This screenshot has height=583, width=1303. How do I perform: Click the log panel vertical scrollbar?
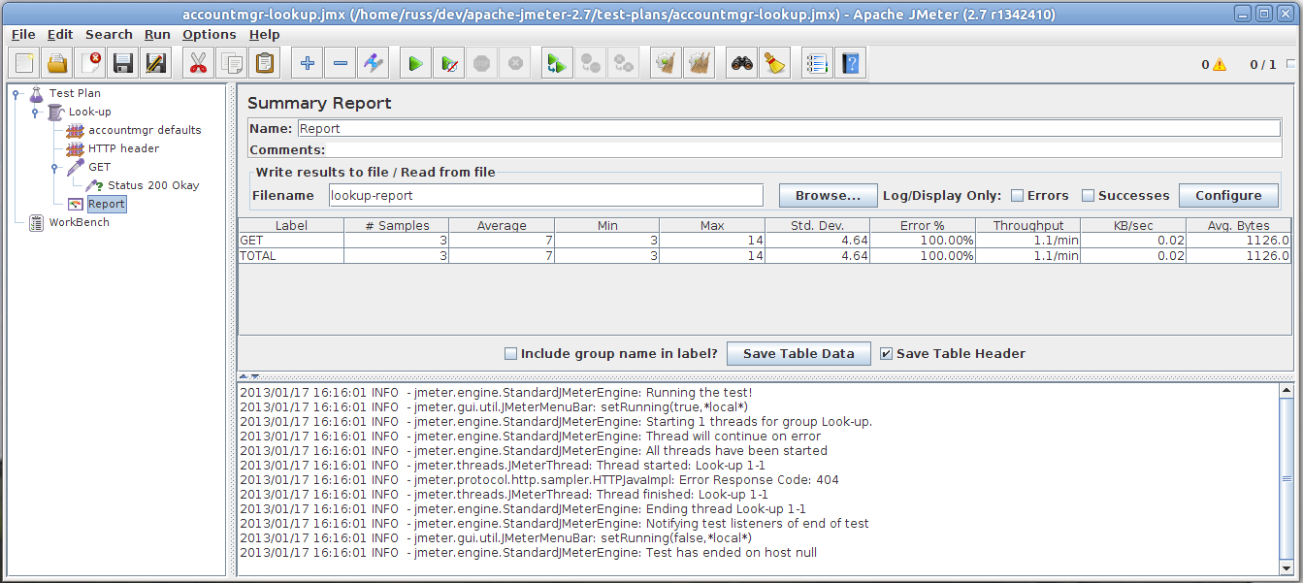(1287, 479)
